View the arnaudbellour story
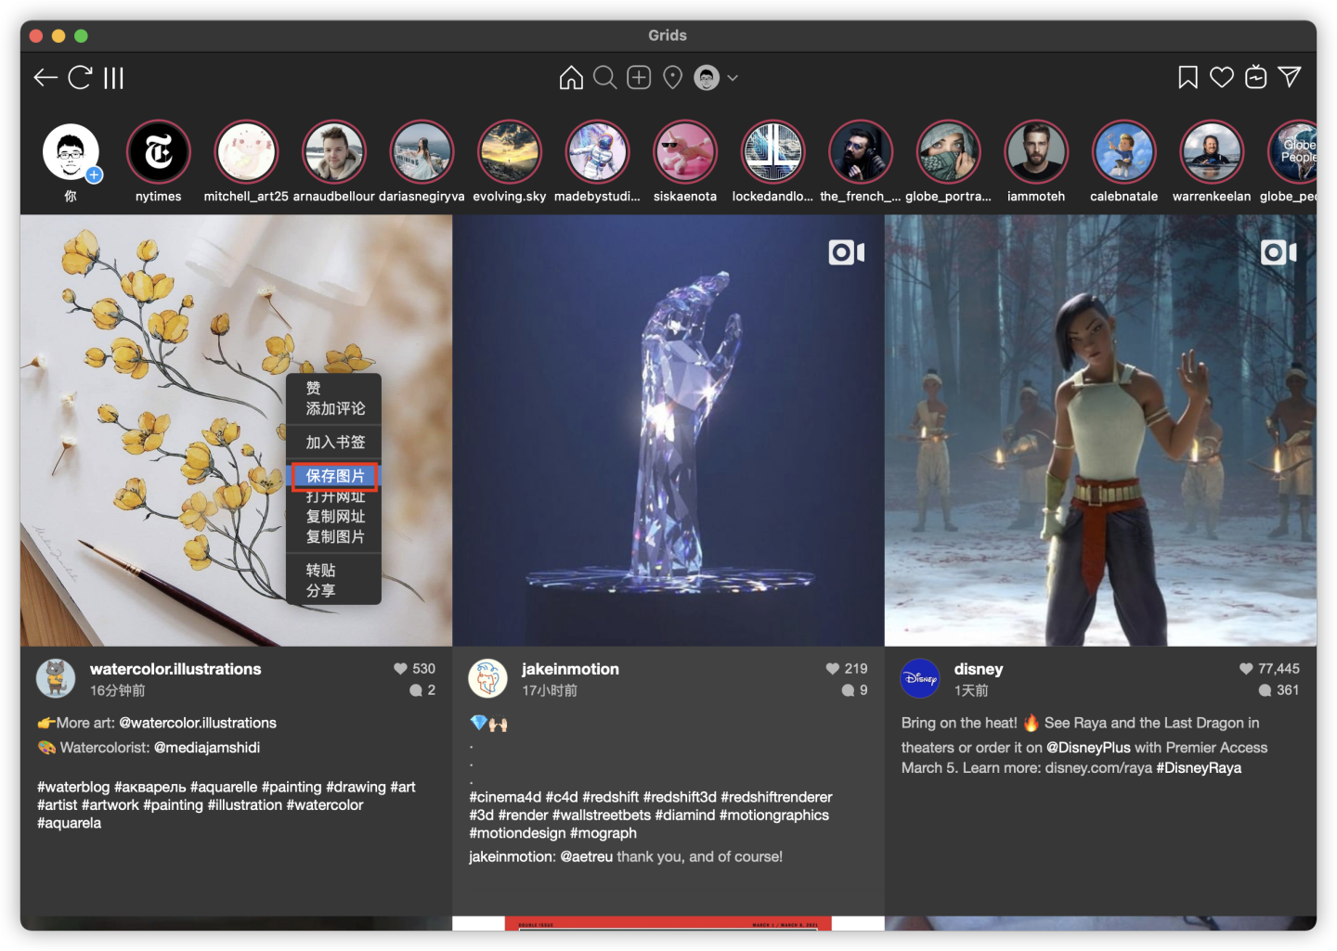Viewport: 1337px width, 951px height. tap(334, 152)
